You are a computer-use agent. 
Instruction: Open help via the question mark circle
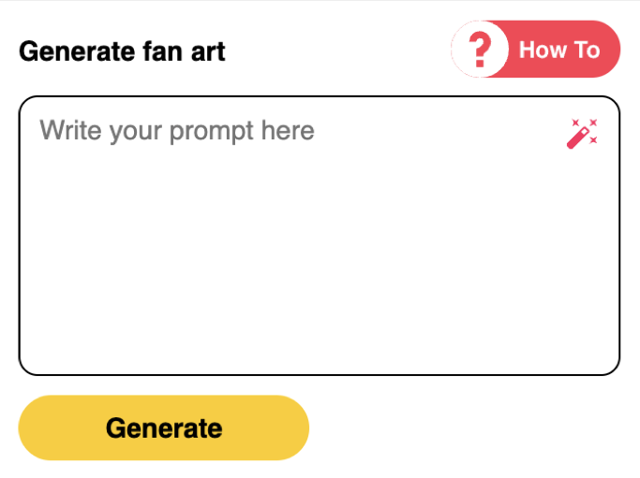480,49
